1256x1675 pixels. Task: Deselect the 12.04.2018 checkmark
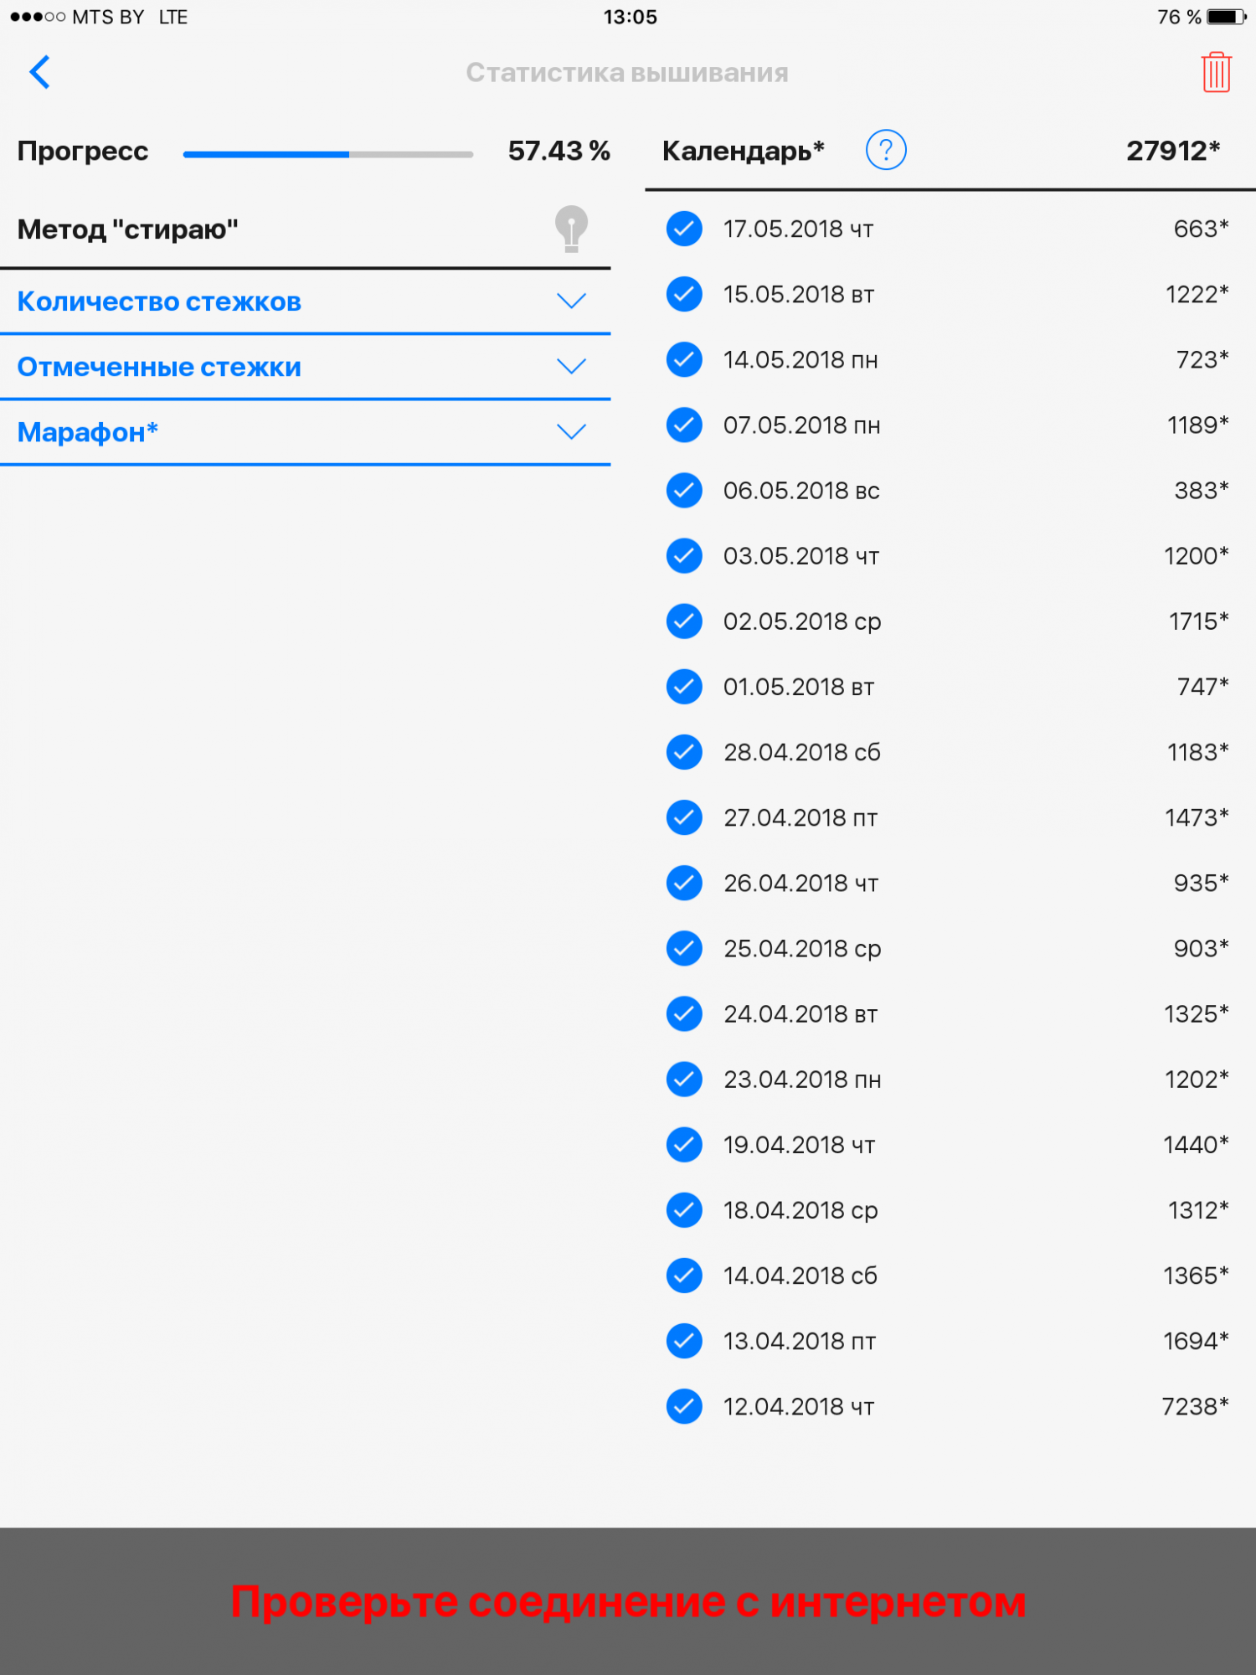[x=684, y=1406]
